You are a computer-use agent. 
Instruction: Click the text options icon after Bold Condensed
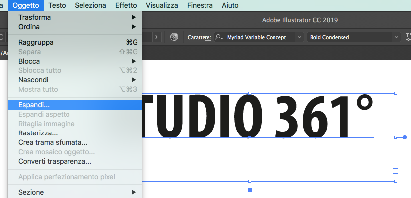408,37
